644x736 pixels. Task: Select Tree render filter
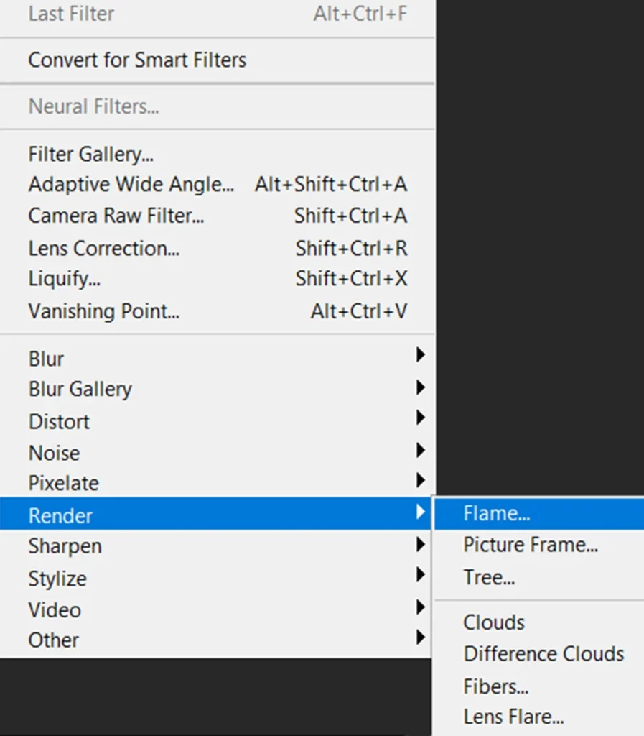[x=489, y=576]
